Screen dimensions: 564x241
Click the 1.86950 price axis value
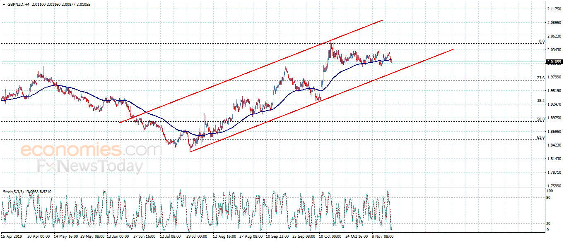(554, 132)
